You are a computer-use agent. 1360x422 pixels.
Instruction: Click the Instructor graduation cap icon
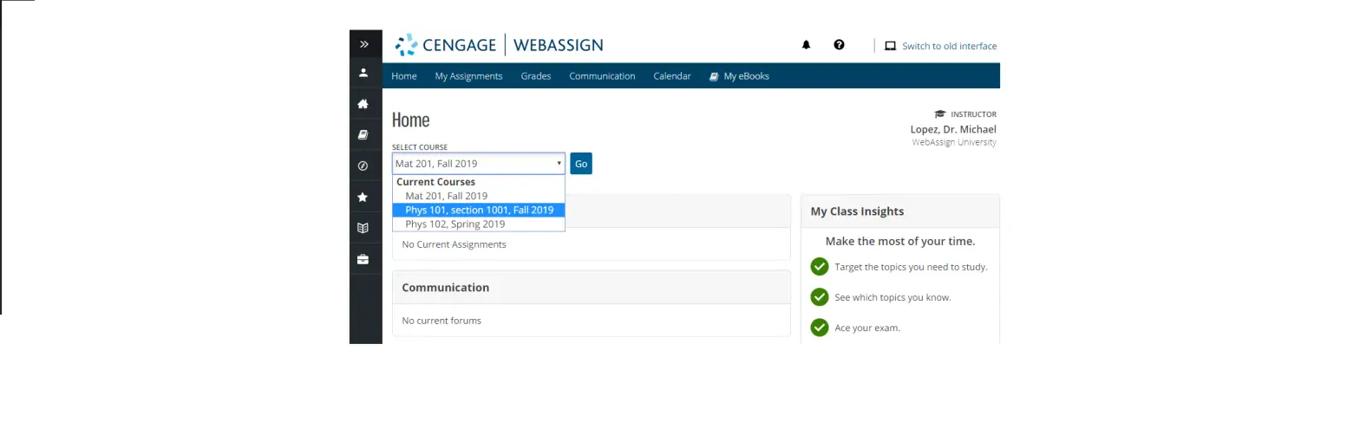pos(940,114)
